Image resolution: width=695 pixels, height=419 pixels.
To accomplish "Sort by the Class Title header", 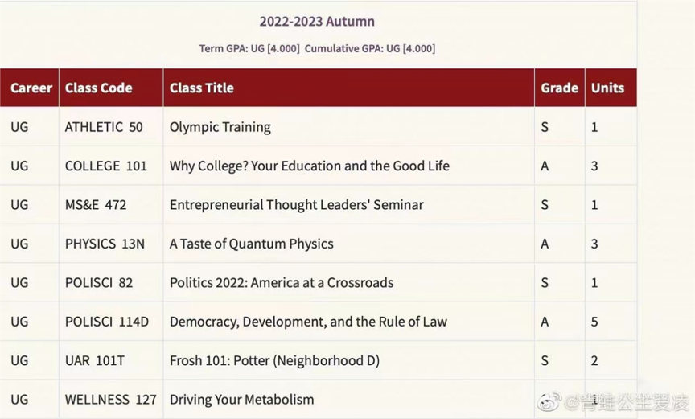I will 202,88.
